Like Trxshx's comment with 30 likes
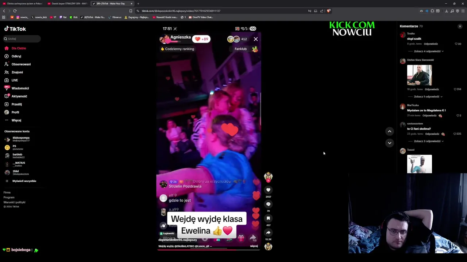Viewport: 467px width, 262px height. pos(456,44)
